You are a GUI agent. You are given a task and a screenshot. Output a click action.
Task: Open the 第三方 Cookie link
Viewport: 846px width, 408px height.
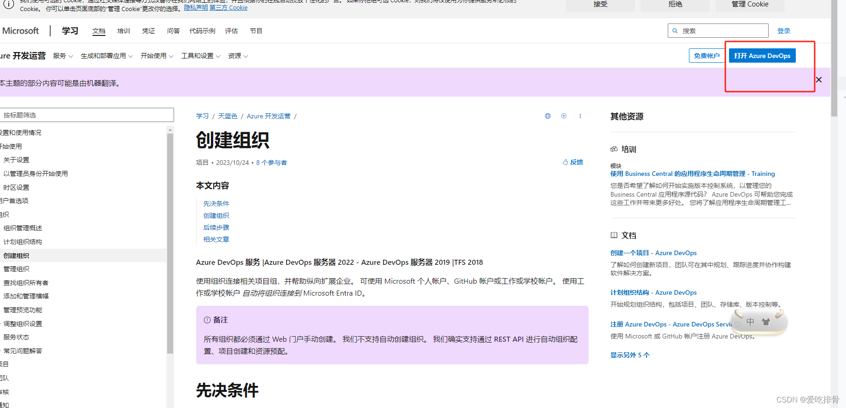228,8
